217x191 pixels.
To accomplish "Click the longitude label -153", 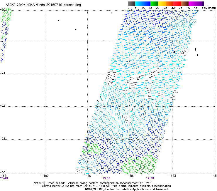I will click(172, 176).
